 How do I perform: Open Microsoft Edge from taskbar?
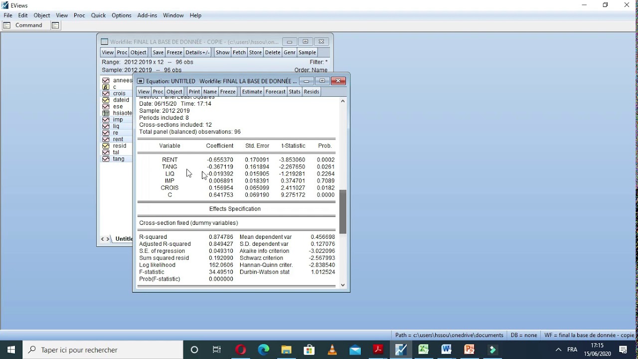point(263,350)
